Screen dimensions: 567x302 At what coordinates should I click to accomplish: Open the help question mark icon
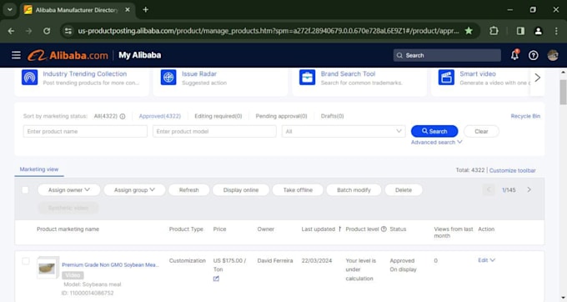pyautogui.click(x=534, y=55)
